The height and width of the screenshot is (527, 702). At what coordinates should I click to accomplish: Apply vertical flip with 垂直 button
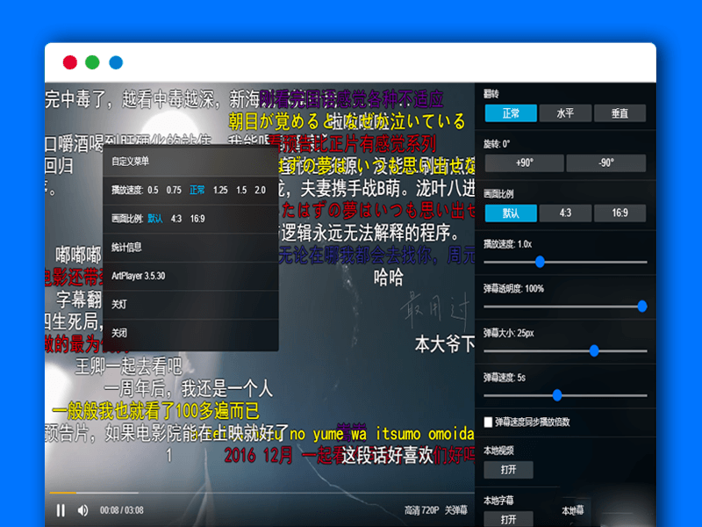click(x=620, y=112)
